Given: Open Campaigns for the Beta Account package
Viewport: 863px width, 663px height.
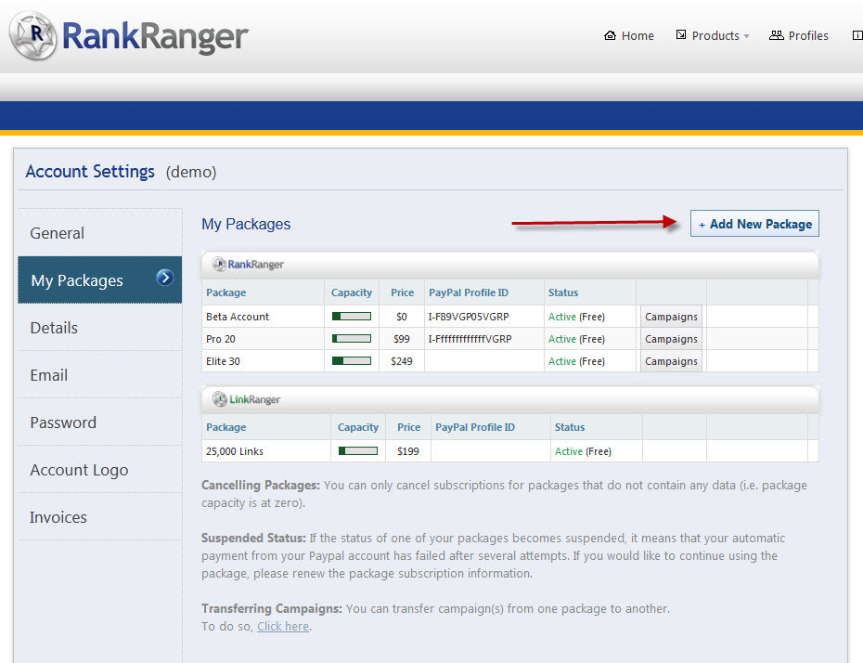Looking at the screenshot, I should pyautogui.click(x=671, y=317).
